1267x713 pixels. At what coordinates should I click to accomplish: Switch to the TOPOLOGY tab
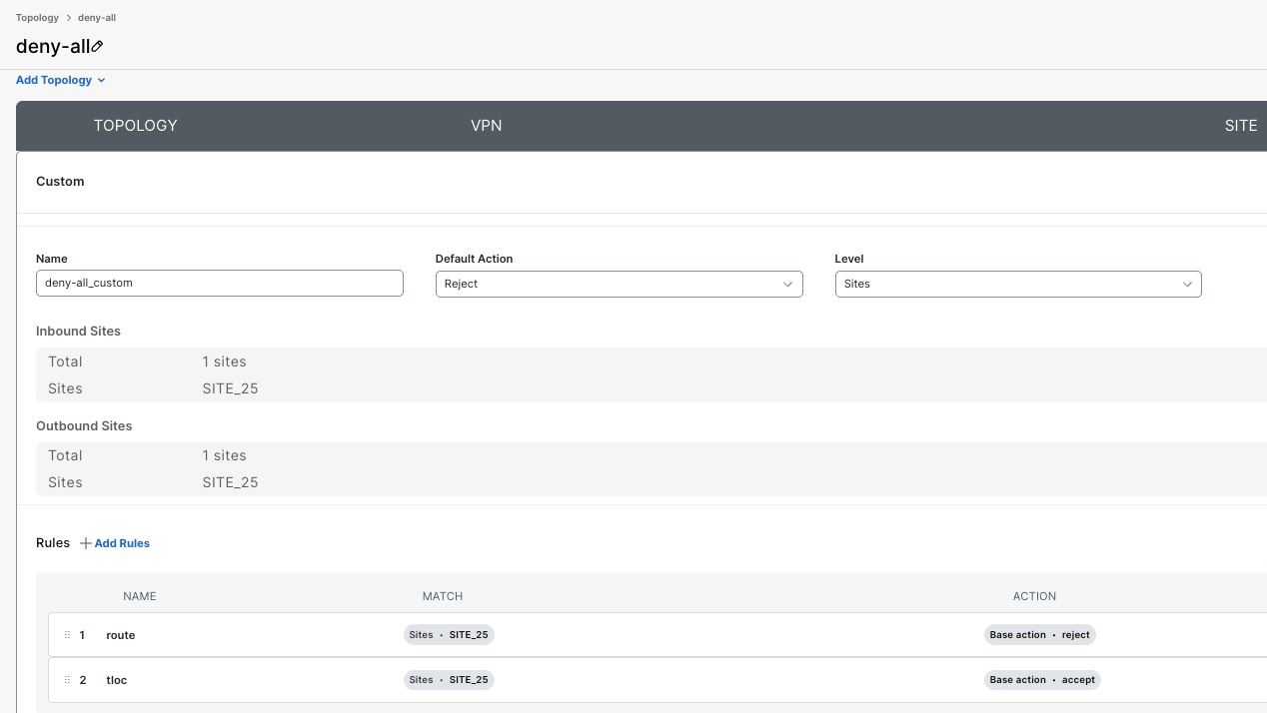135,126
